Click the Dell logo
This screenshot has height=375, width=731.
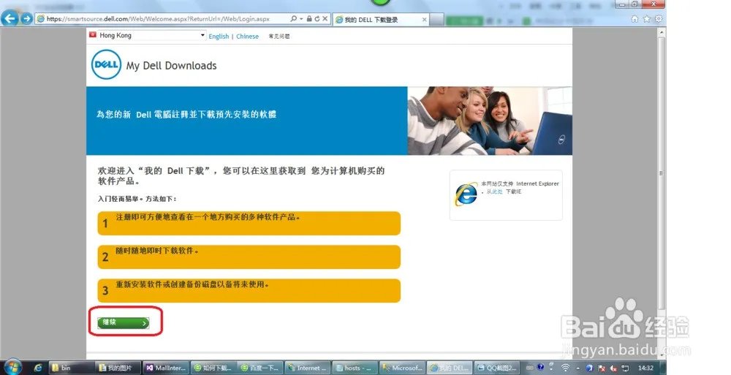pos(106,65)
